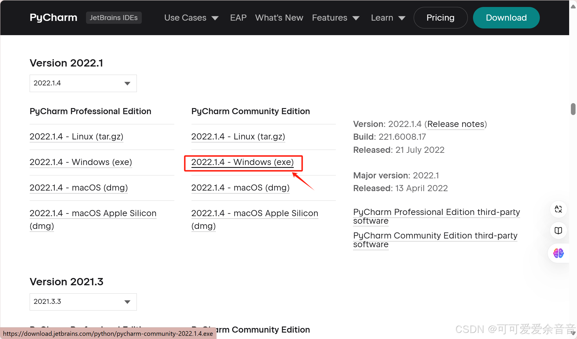Download Community 2022.1.4 Linux tar.gz
The height and width of the screenshot is (339, 577).
[x=238, y=137]
